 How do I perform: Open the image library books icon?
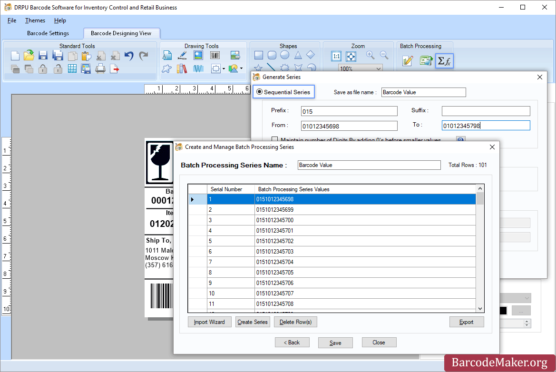[182, 69]
